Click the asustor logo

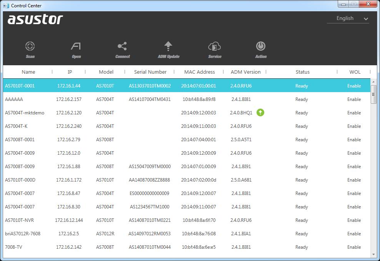coord(35,19)
